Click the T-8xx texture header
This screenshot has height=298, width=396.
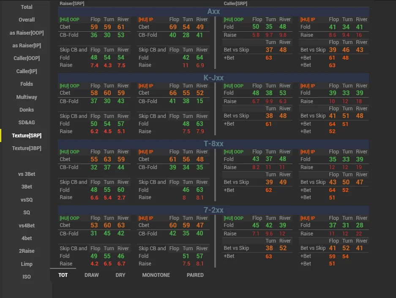click(x=213, y=144)
